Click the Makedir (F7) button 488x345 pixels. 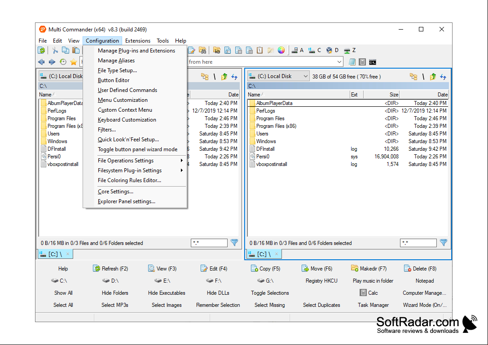(x=369, y=268)
